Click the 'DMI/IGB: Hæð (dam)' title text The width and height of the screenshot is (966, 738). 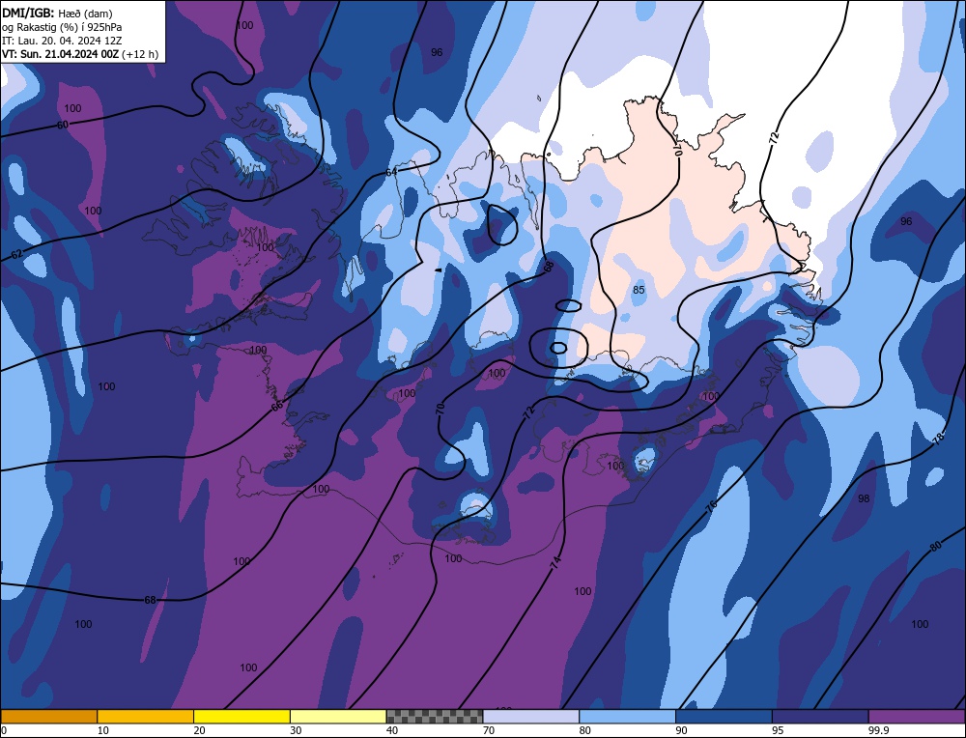pyautogui.click(x=57, y=13)
